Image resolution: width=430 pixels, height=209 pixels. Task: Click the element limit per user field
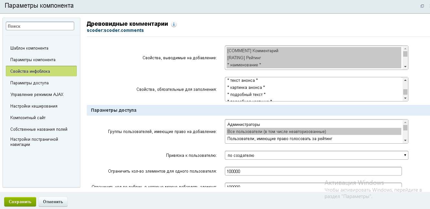[313, 171]
